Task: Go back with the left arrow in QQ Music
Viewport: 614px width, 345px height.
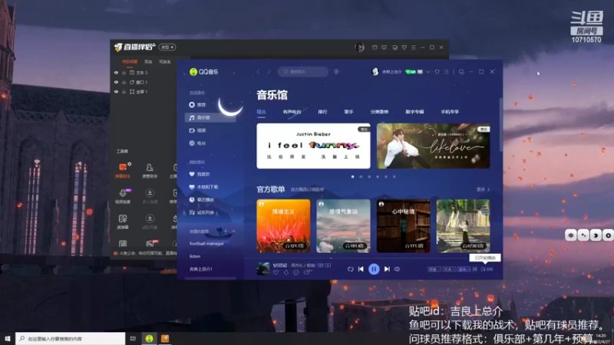Action: tap(258, 71)
